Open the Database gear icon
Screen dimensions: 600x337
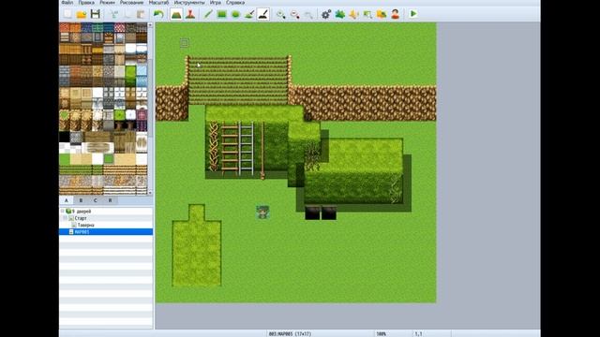pyautogui.click(x=326, y=14)
